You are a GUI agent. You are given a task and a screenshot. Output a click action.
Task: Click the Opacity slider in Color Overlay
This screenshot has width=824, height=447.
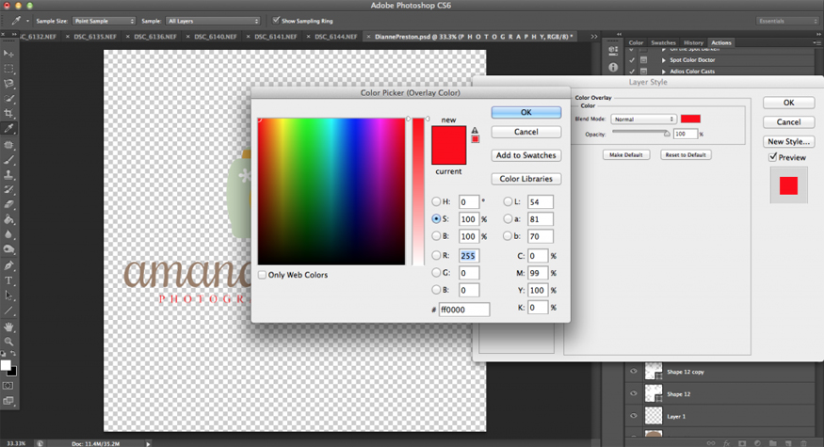[x=641, y=133]
